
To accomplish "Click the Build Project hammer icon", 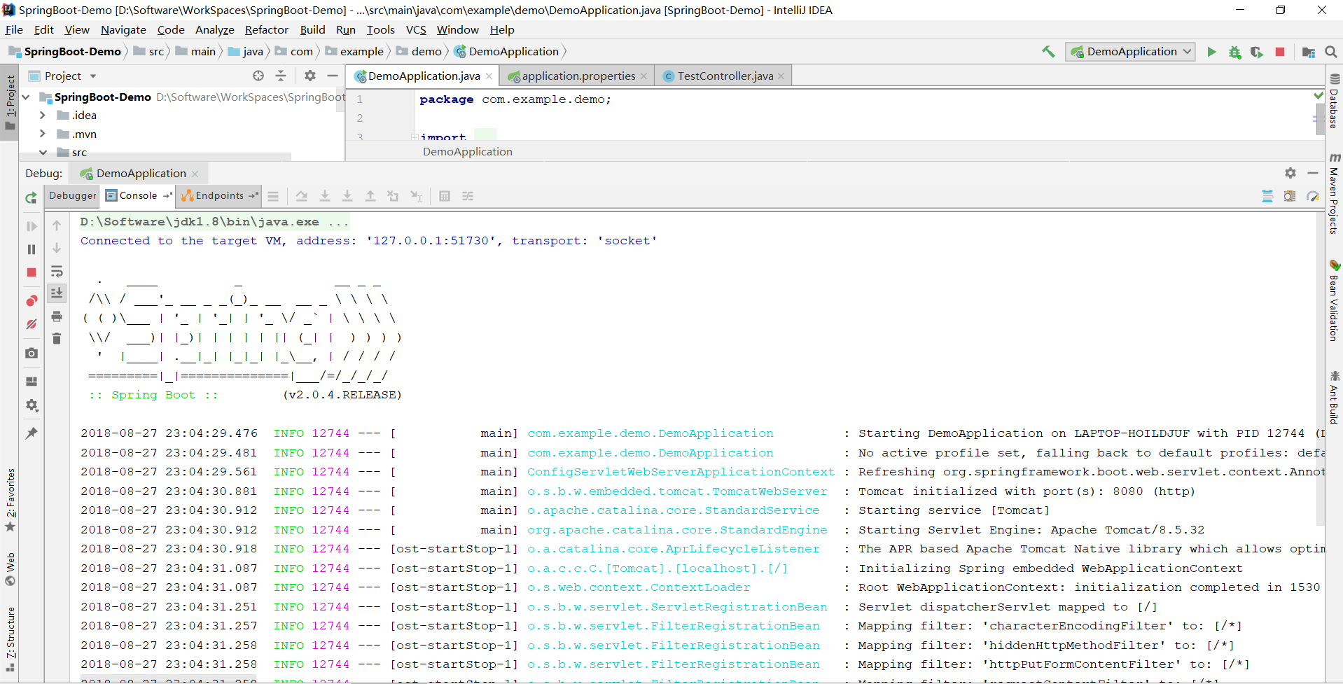I will [1048, 52].
